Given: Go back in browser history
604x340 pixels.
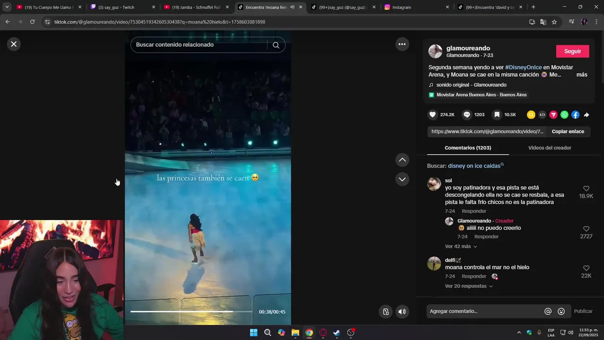Looking at the screenshot, I should coord(8,22).
